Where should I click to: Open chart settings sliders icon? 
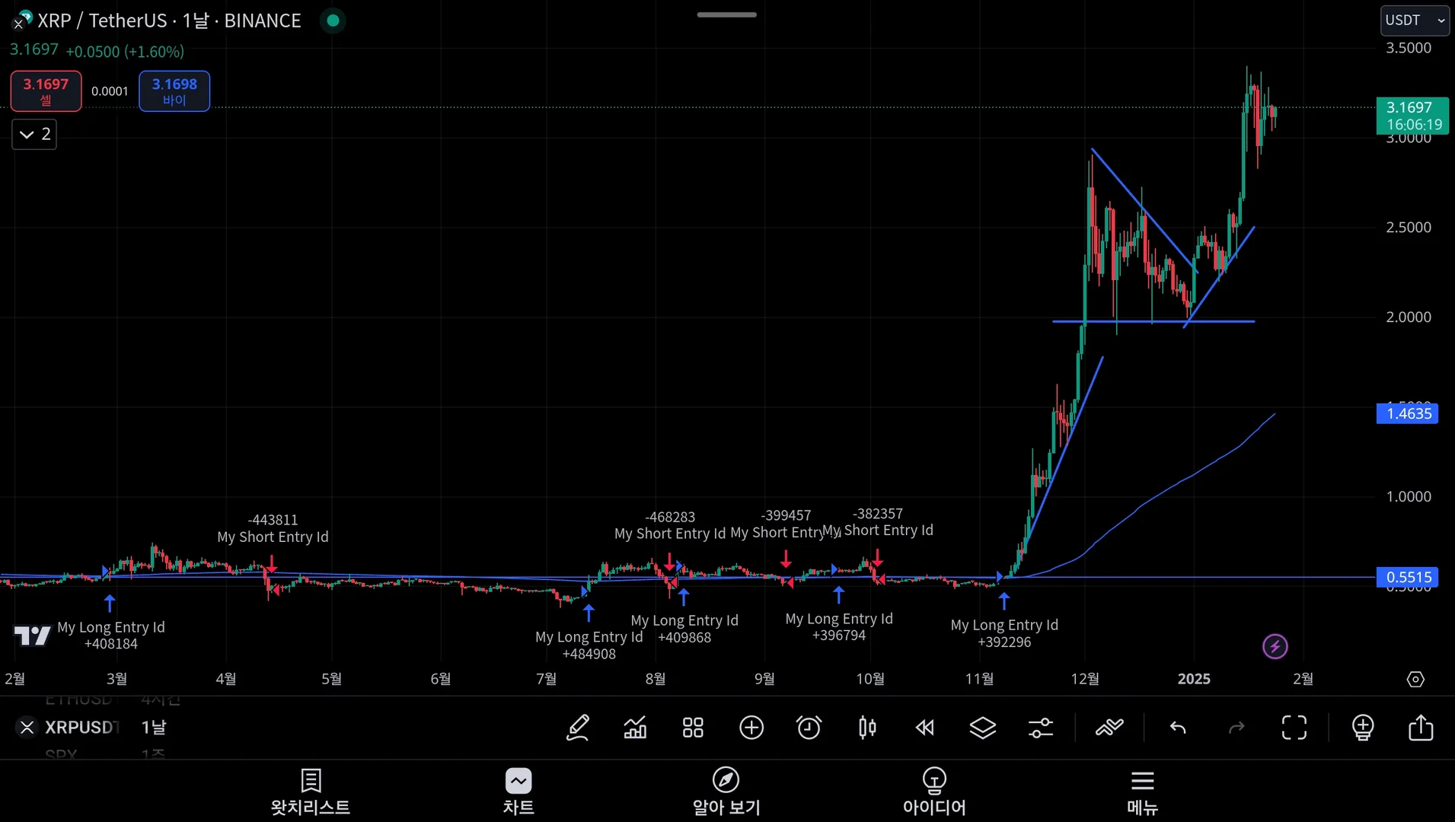pyautogui.click(x=1041, y=728)
